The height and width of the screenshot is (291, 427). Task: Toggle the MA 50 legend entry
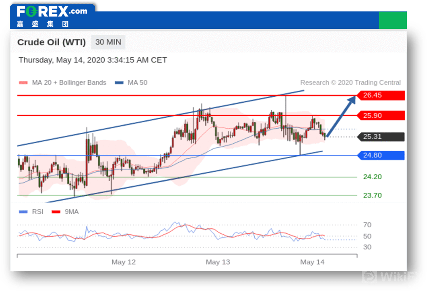pyautogui.click(x=131, y=83)
